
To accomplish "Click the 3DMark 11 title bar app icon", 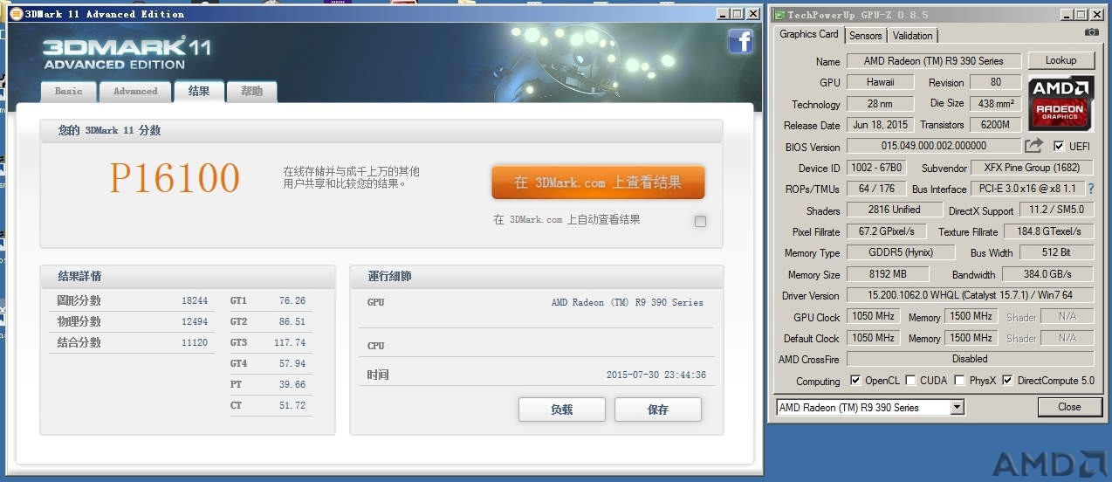I will [x=16, y=14].
